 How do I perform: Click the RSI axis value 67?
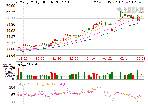click(x=13, y=95)
